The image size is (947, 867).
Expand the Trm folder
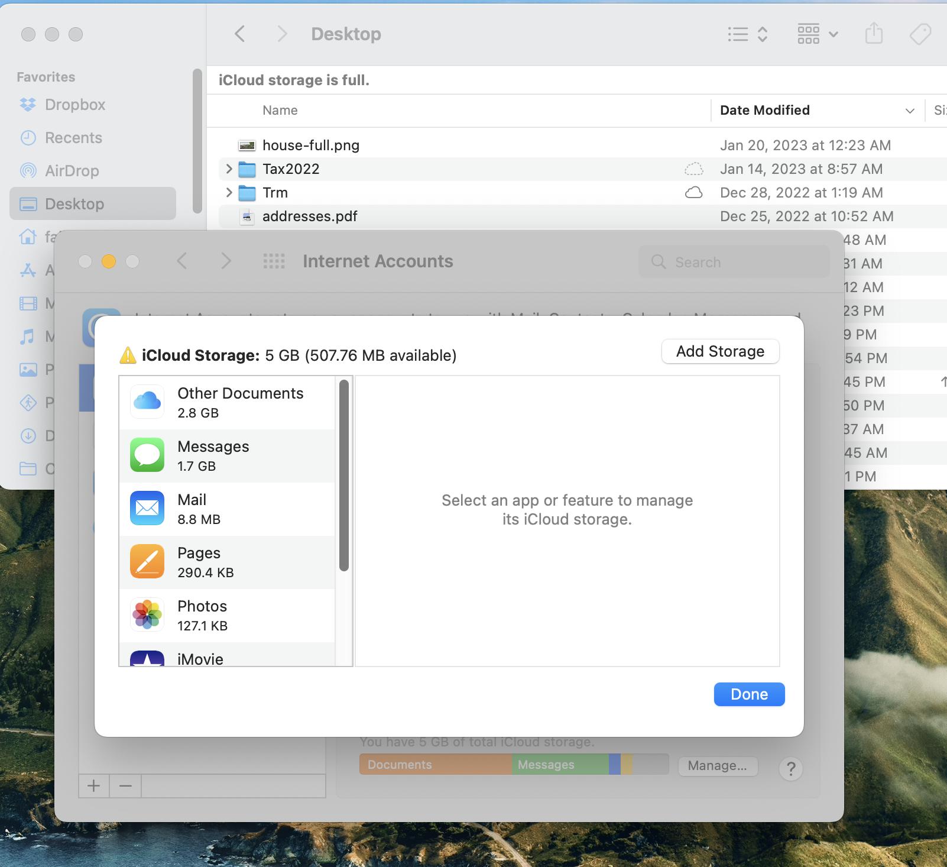(229, 192)
